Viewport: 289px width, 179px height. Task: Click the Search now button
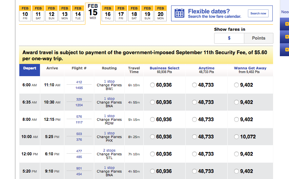tap(258, 14)
